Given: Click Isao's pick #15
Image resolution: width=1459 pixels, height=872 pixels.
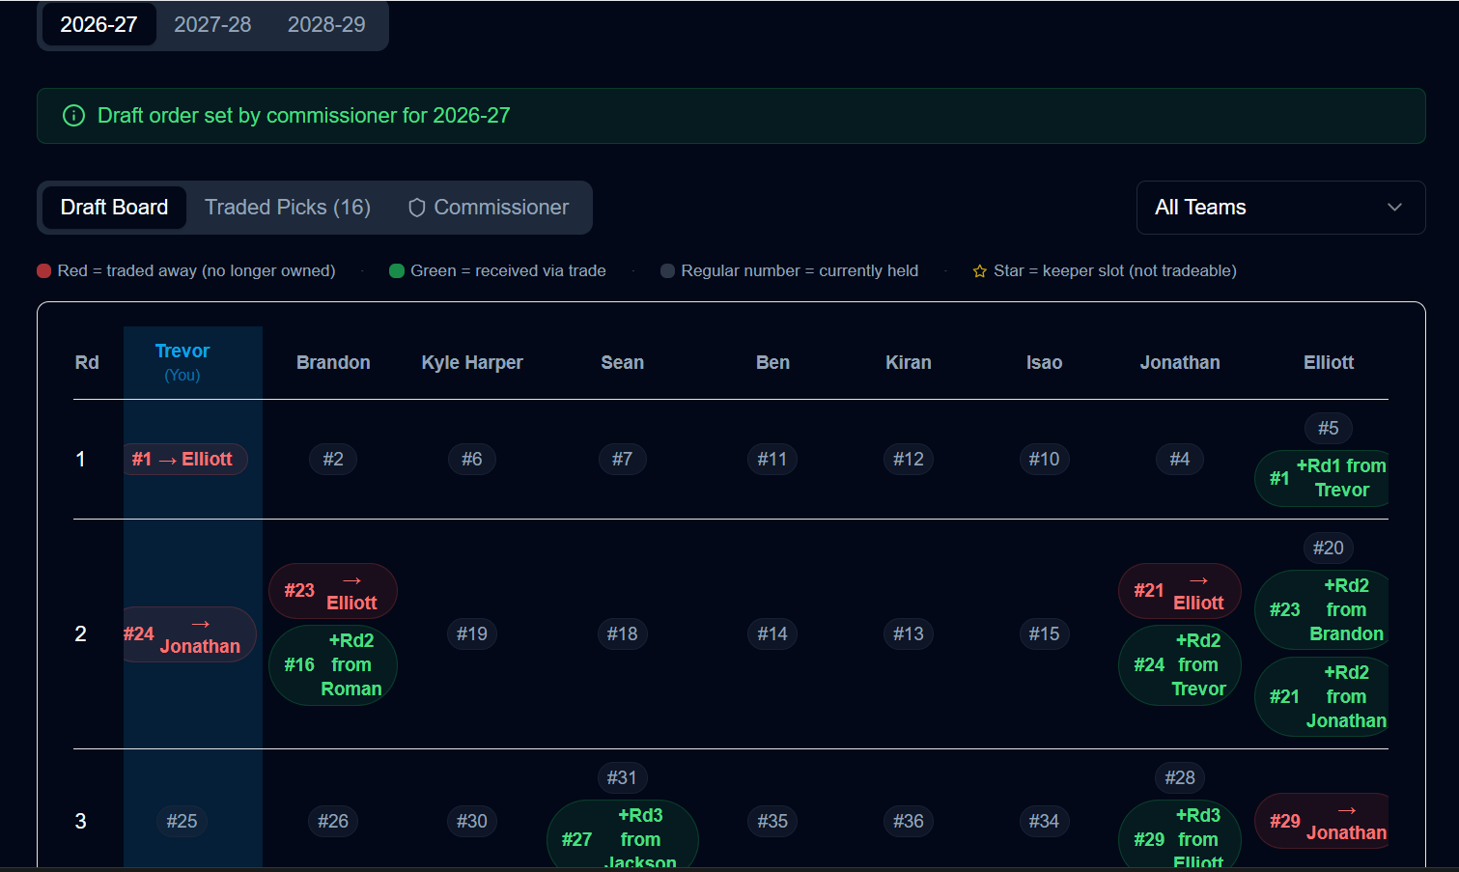Looking at the screenshot, I should (x=1044, y=634).
